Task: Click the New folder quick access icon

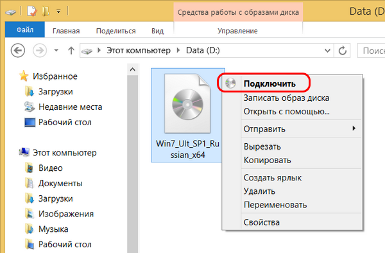Action: [x=46, y=11]
